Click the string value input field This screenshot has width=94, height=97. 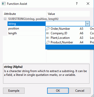[66, 24]
